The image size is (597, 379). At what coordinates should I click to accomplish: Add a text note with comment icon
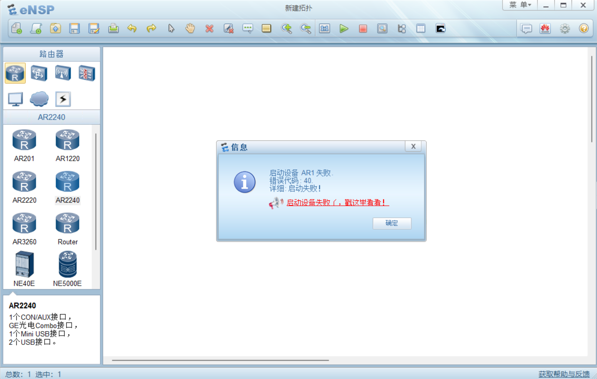click(248, 28)
